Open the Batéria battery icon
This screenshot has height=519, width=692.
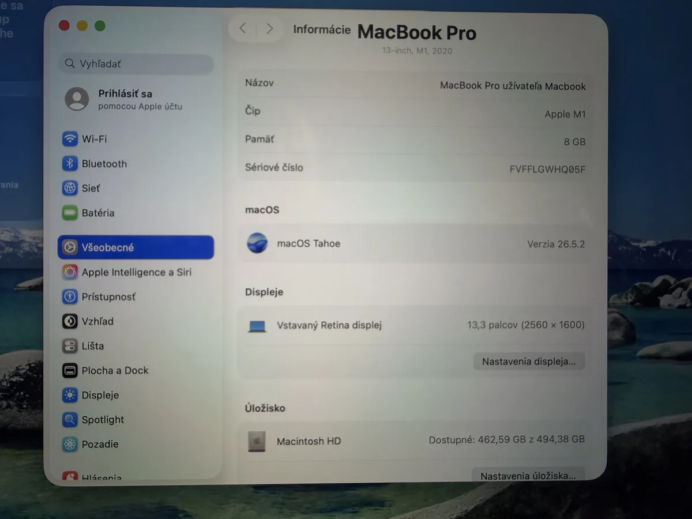70,213
